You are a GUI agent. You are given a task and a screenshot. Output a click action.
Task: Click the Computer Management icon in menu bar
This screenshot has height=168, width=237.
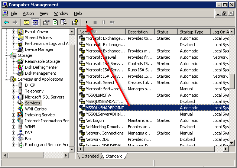pos(5,13)
